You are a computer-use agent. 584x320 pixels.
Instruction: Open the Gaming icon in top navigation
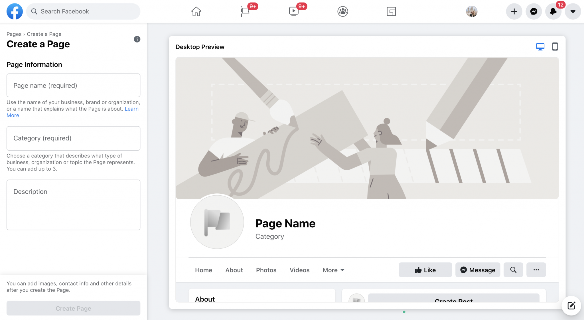(x=391, y=11)
